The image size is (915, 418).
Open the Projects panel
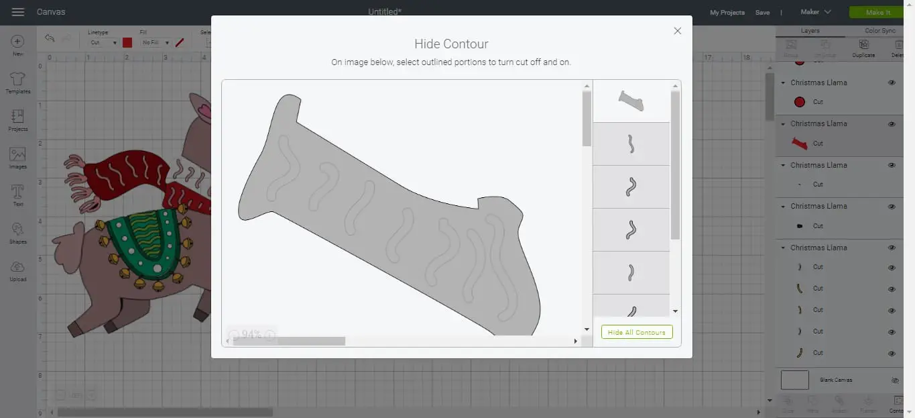(x=18, y=121)
